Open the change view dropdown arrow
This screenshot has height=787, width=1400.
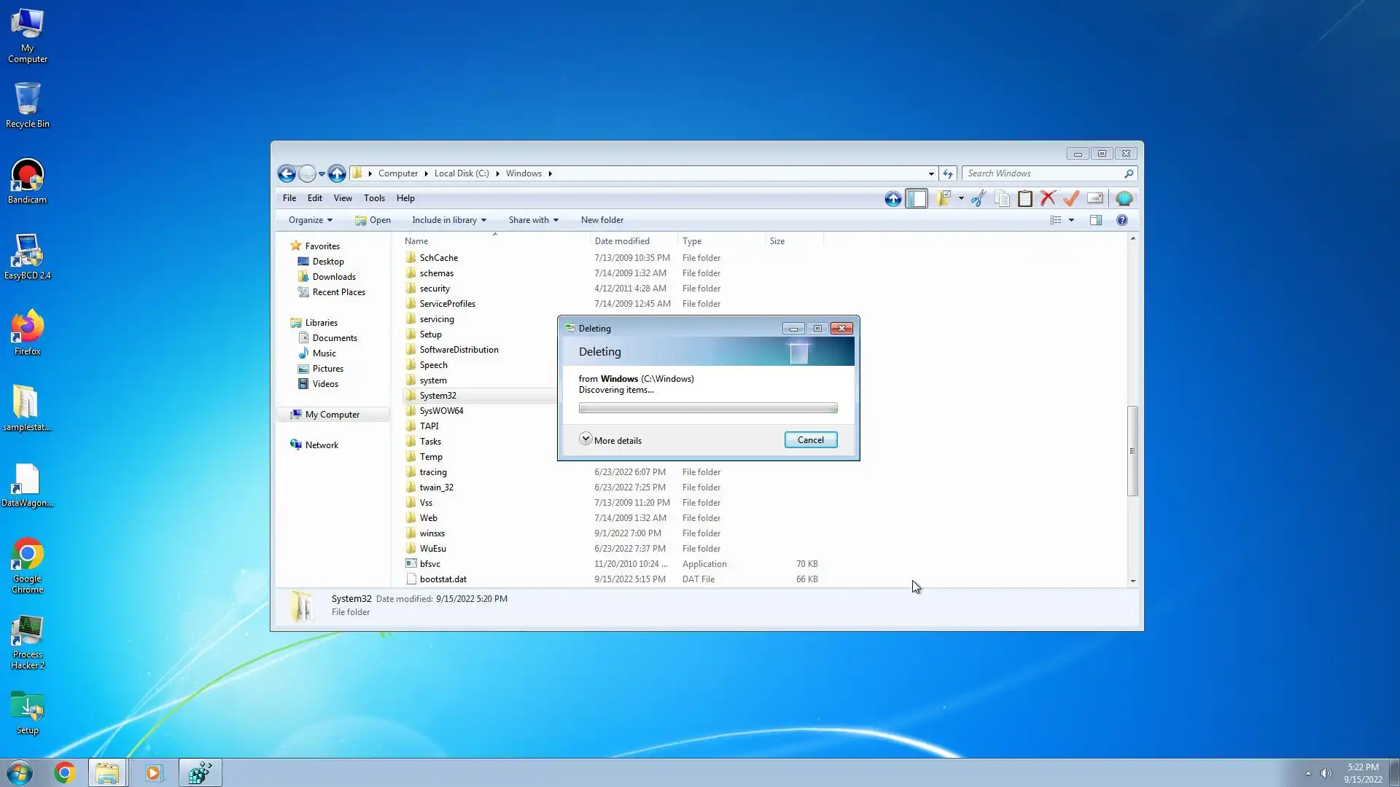tap(1071, 220)
